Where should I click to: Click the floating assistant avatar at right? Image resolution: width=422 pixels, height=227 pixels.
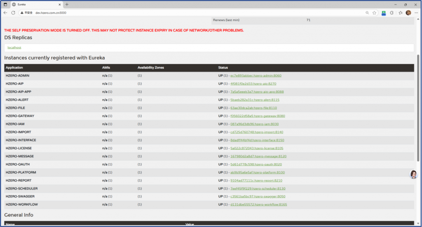(x=413, y=174)
